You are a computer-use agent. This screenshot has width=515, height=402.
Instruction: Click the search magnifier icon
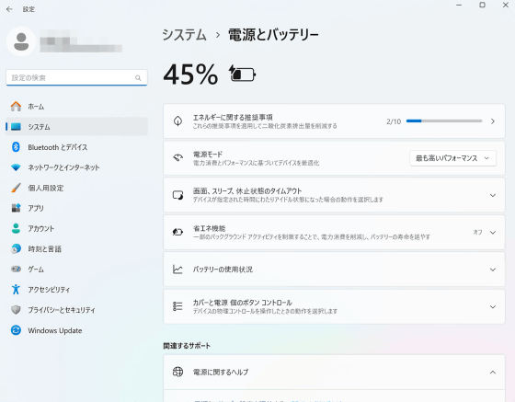click(x=138, y=78)
